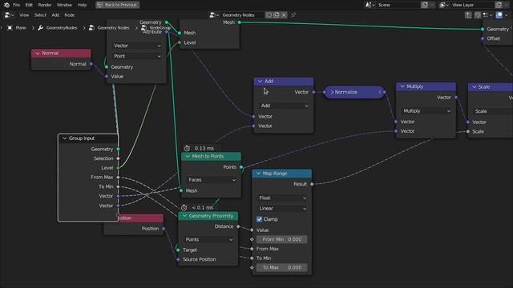Collapse the Scale node
This screenshot has height=288, width=513.
click(474, 87)
